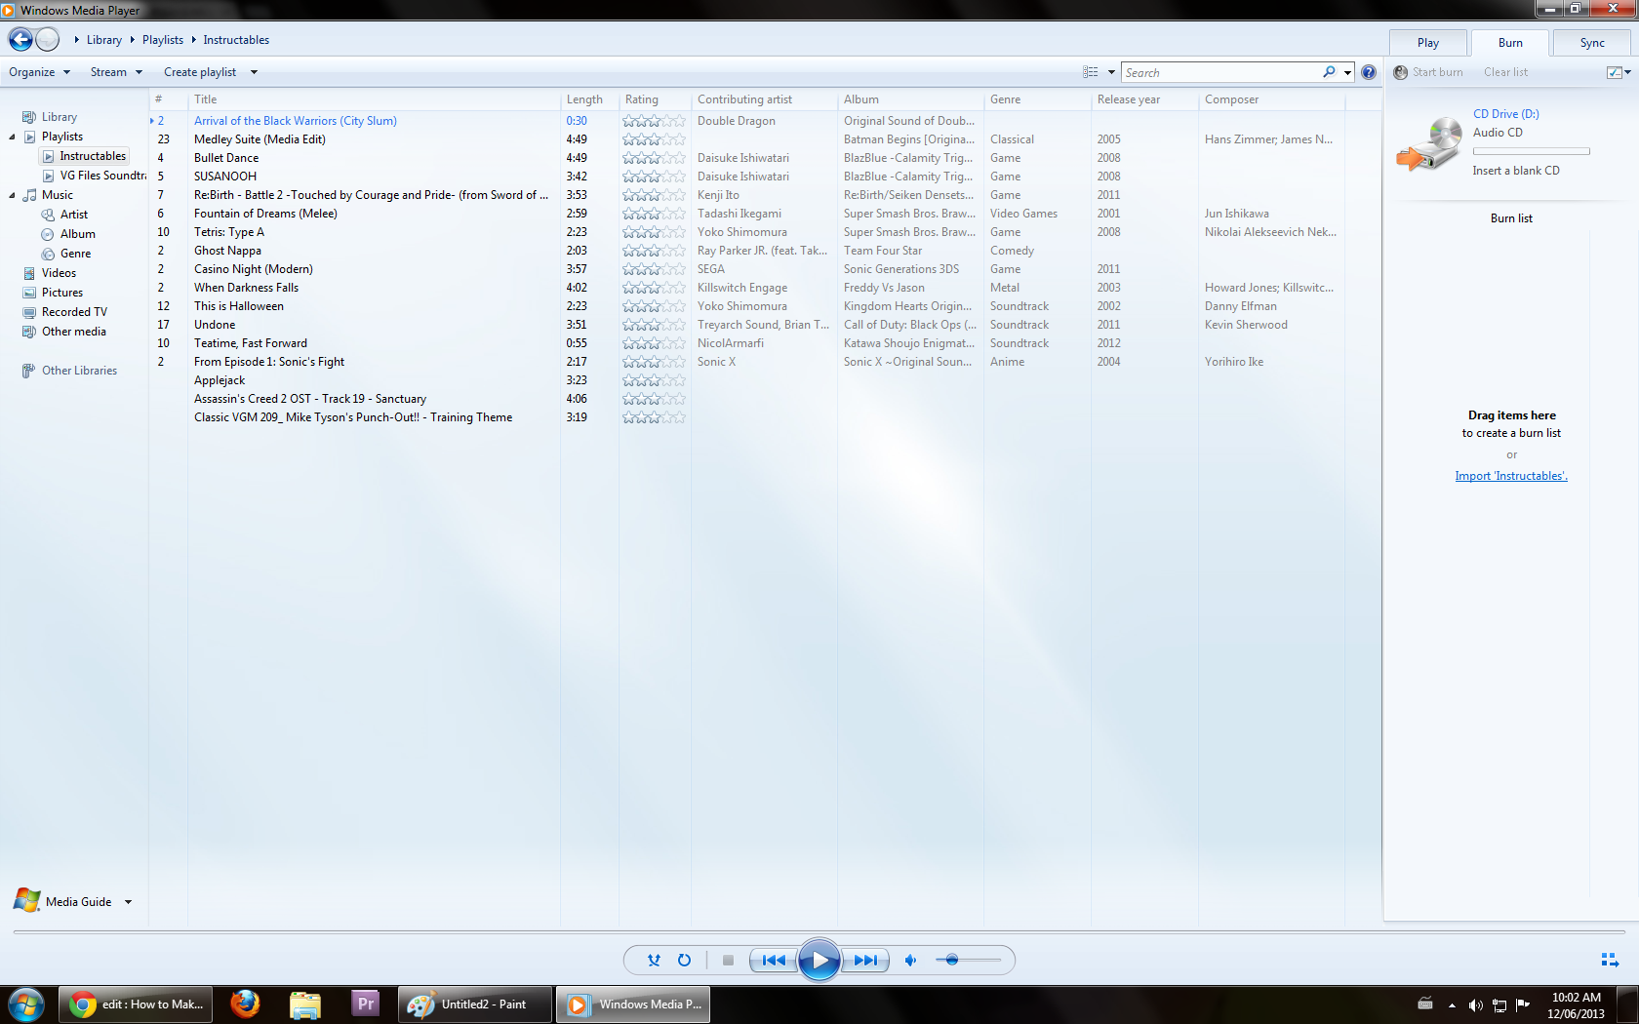Switch to Untitled2 - Paint window
Viewport: 1639px width, 1024px height.
click(x=475, y=1004)
